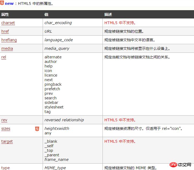194x170 pixels.
Task: Click the 'alternate' rel value
Action: click(53, 57)
